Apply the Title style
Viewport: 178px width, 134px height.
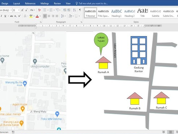point(142,13)
